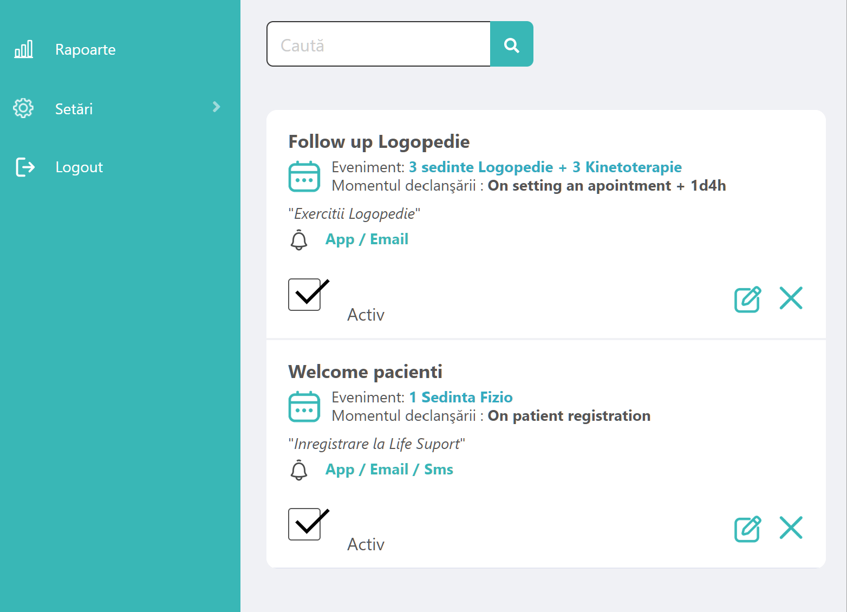Focus the Caută search field

[x=379, y=44]
